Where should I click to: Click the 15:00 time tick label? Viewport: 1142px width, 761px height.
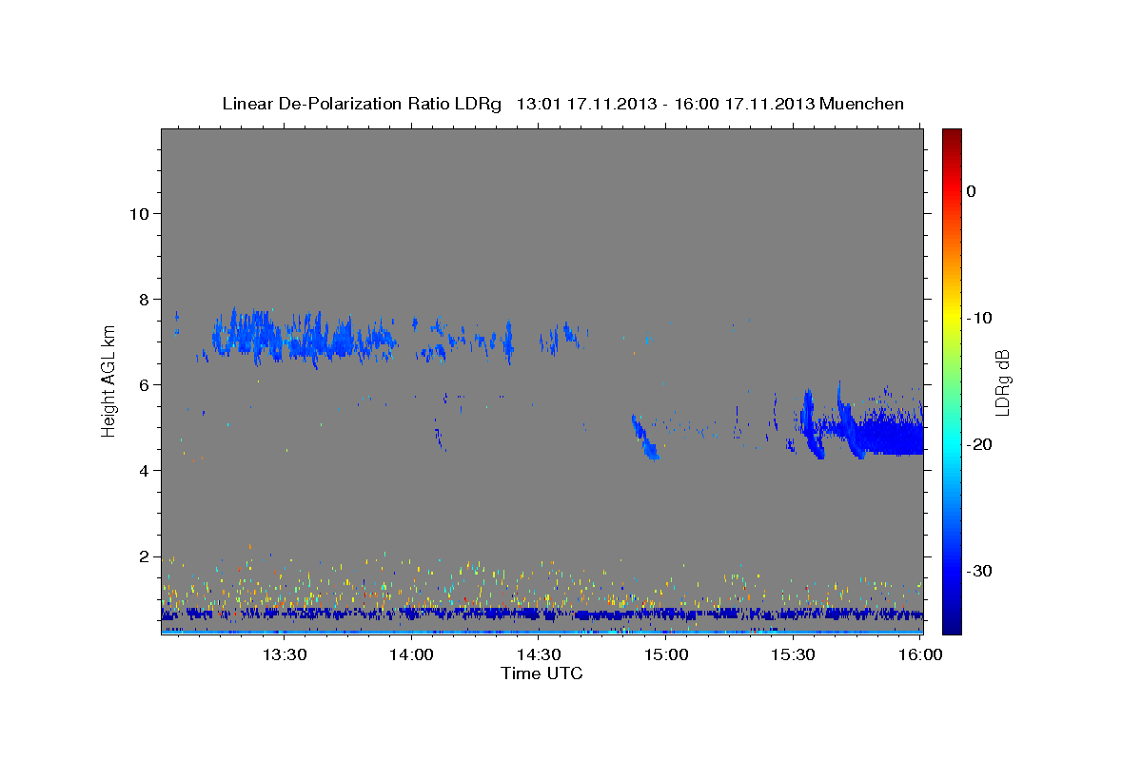click(666, 654)
